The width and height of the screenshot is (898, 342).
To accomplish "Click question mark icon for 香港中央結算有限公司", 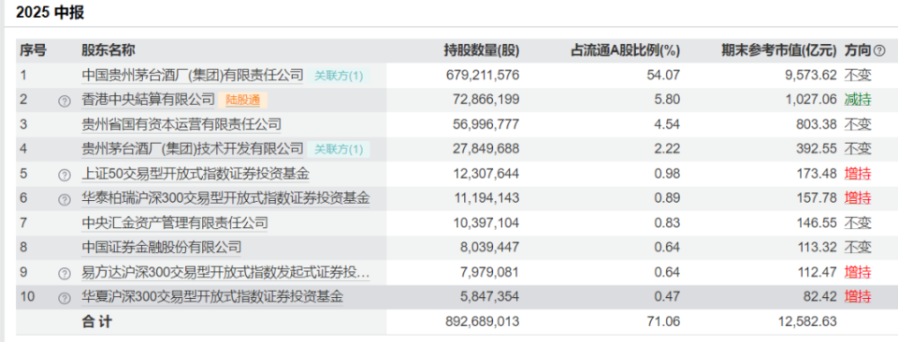I will tap(65, 101).
